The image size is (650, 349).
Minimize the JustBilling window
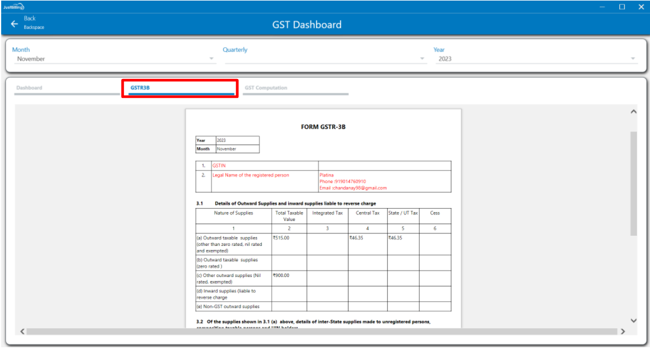point(602,6)
